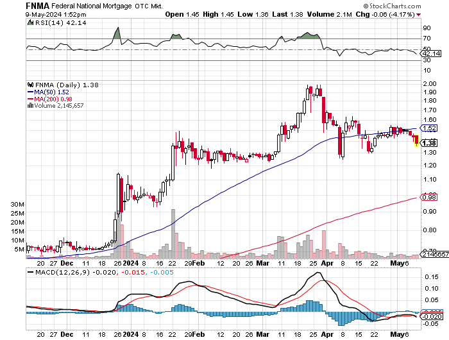Click the 2.00 price axis label
Viewport: 449px width, 340px height.
click(x=430, y=83)
